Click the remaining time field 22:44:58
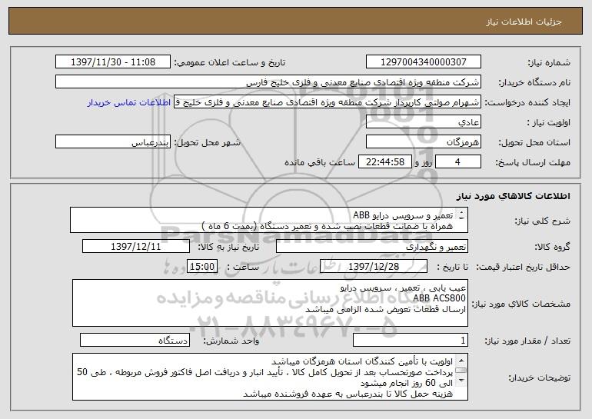Viewport: 592px width, 419px height. [x=384, y=162]
